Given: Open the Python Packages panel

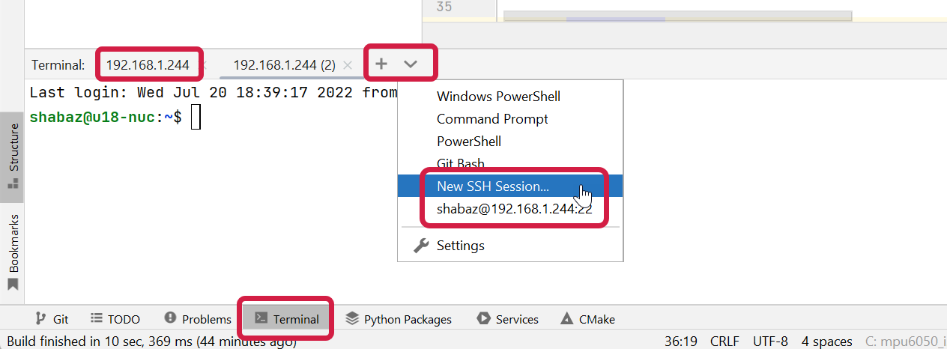Looking at the screenshot, I should pyautogui.click(x=399, y=319).
